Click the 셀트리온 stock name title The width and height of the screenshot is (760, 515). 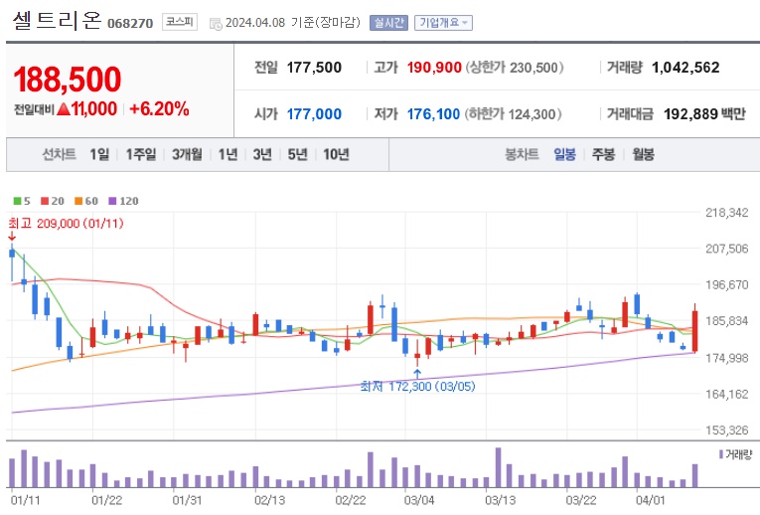coord(58,20)
